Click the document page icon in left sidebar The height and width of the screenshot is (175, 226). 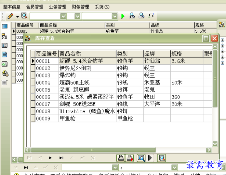coord(5,55)
